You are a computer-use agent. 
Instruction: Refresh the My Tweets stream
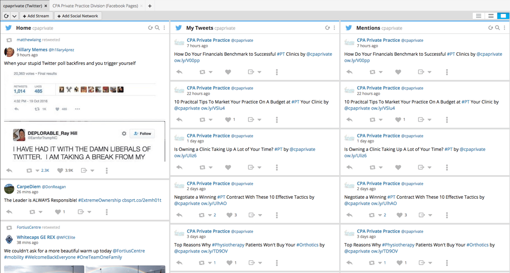328,28
